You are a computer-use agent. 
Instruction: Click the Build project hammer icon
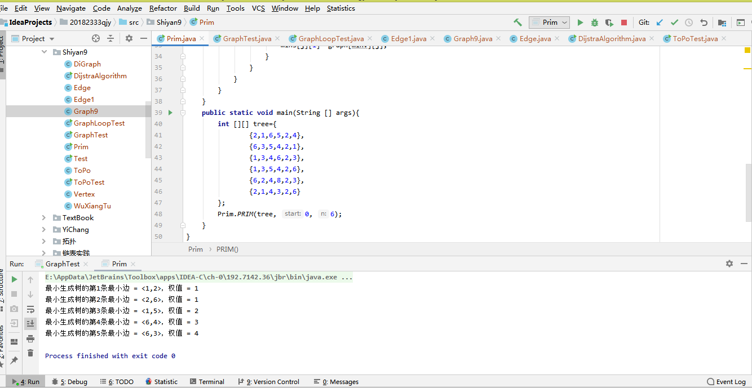click(x=517, y=23)
